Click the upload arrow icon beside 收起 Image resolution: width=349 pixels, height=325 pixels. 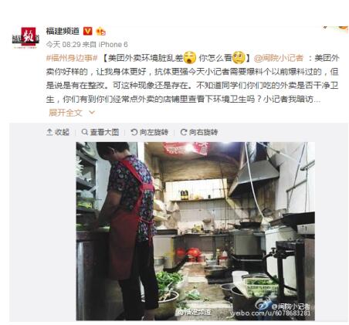pyautogui.click(x=49, y=132)
